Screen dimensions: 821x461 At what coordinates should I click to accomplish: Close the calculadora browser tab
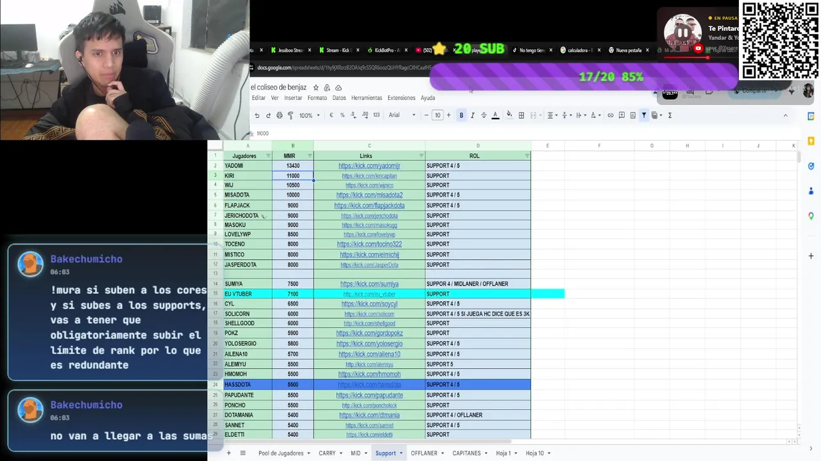(x=599, y=50)
